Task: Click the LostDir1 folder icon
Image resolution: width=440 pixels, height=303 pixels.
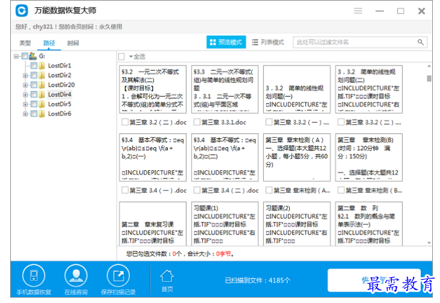Action: tap(42, 66)
